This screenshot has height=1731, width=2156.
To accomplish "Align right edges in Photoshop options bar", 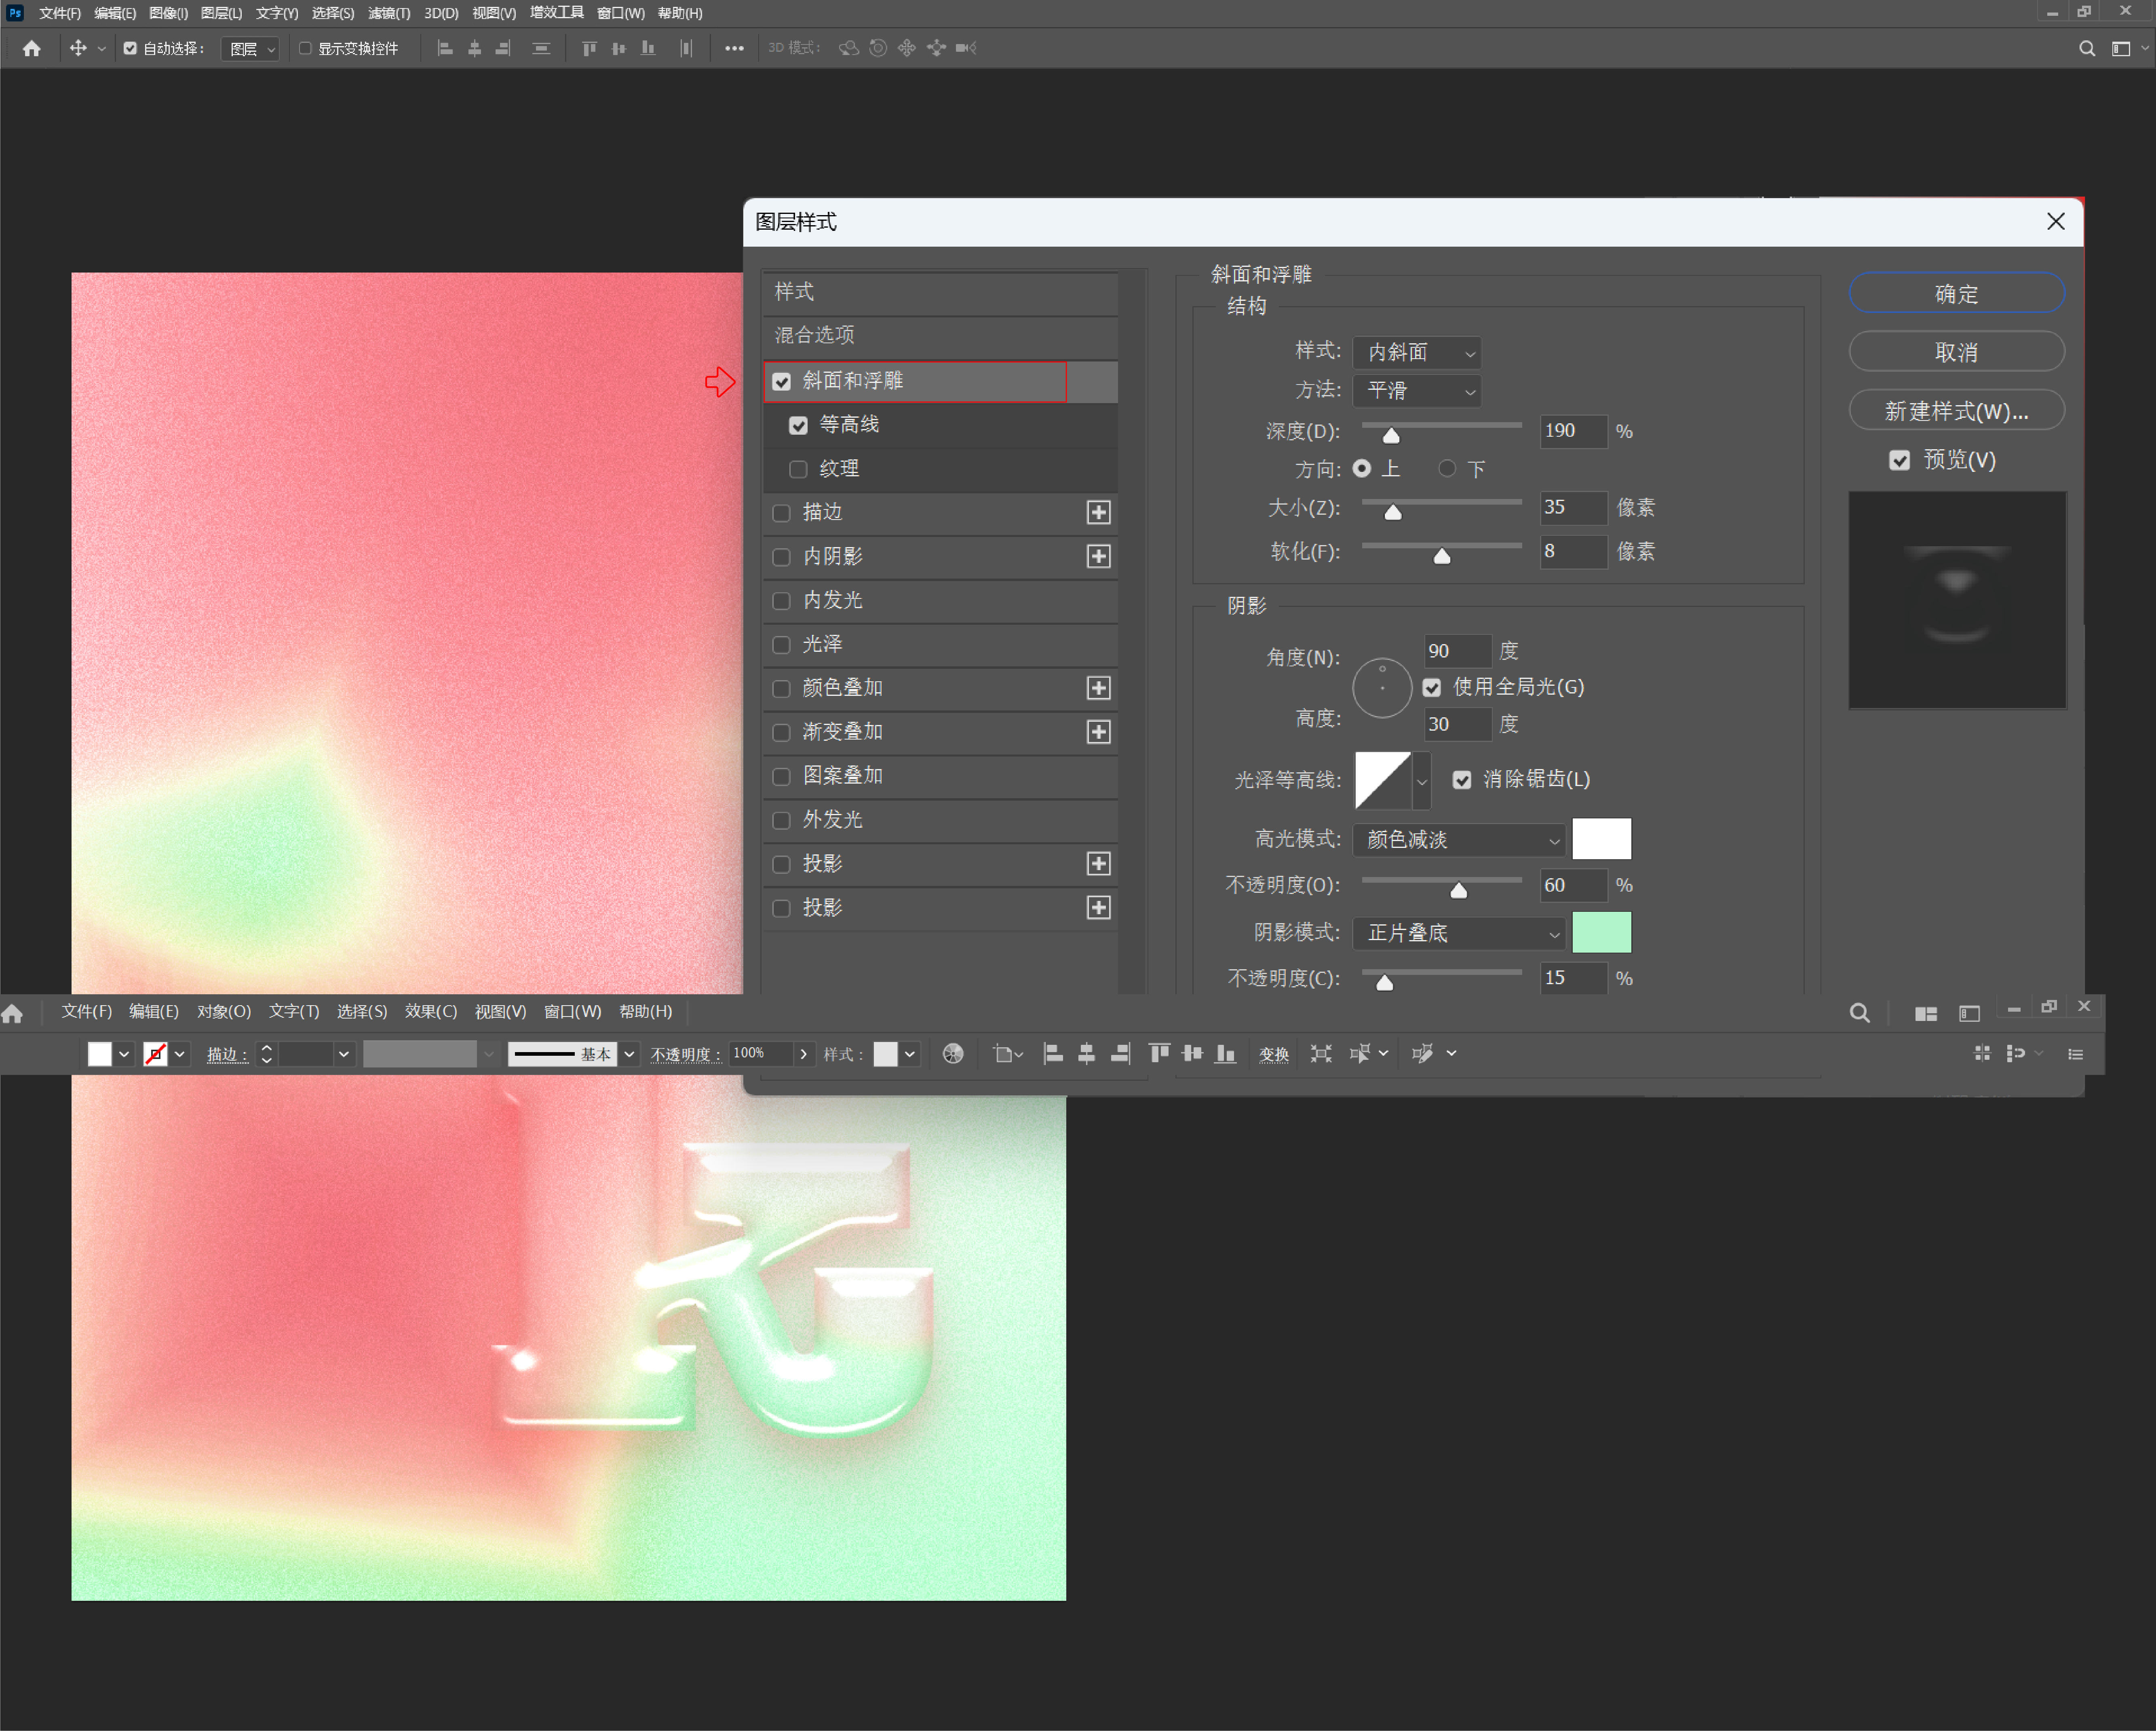I will pyautogui.click(x=503, y=48).
